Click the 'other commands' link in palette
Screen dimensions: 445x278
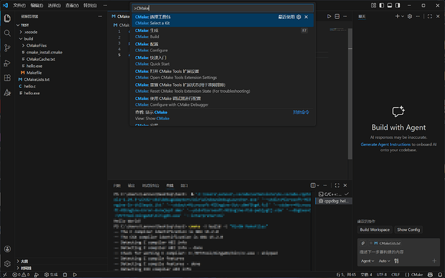tap(301, 112)
